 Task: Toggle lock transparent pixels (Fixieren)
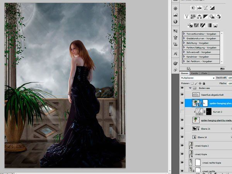192,84
